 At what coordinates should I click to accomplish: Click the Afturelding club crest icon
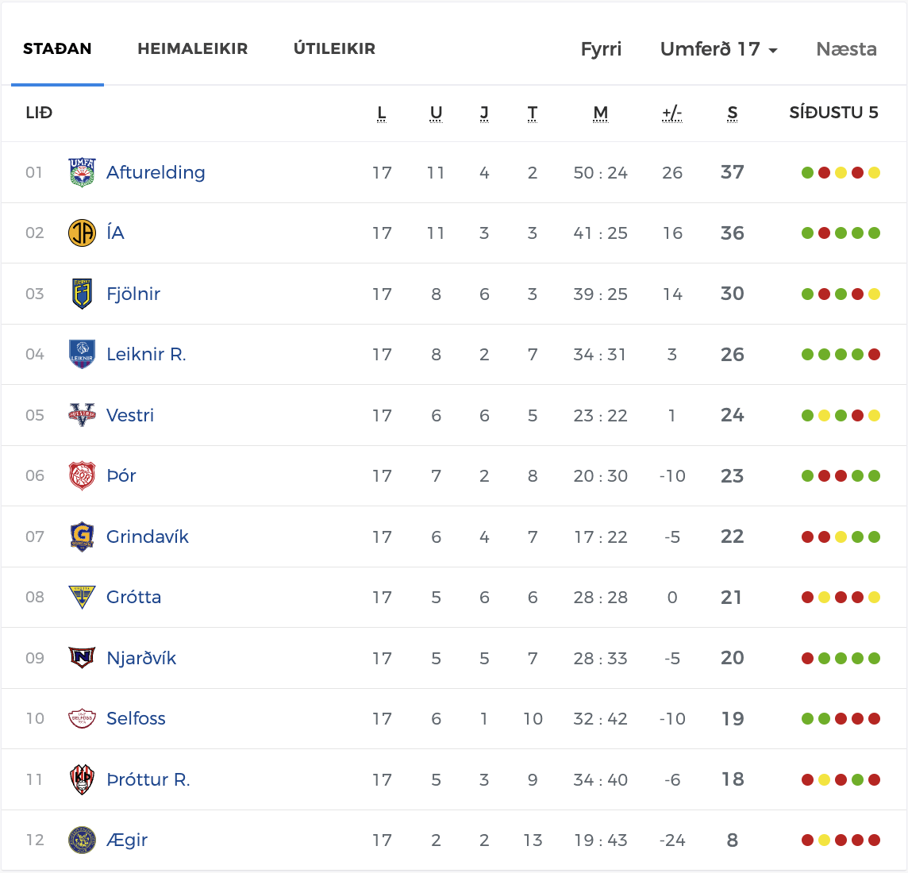[x=82, y=172]
